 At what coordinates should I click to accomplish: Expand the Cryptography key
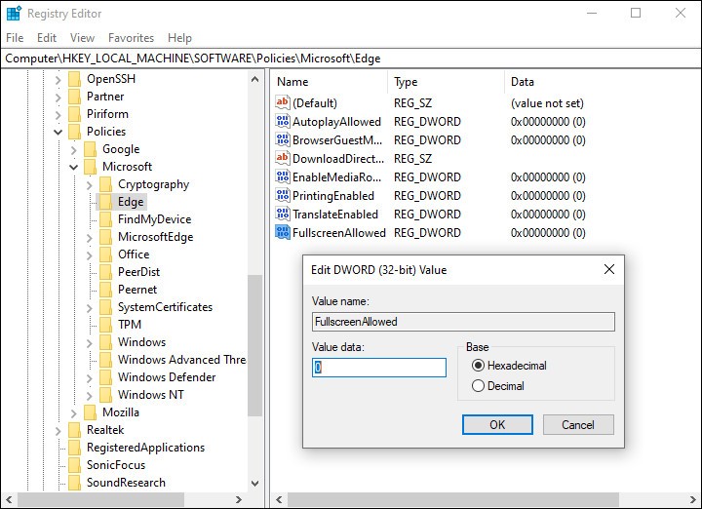90,185
